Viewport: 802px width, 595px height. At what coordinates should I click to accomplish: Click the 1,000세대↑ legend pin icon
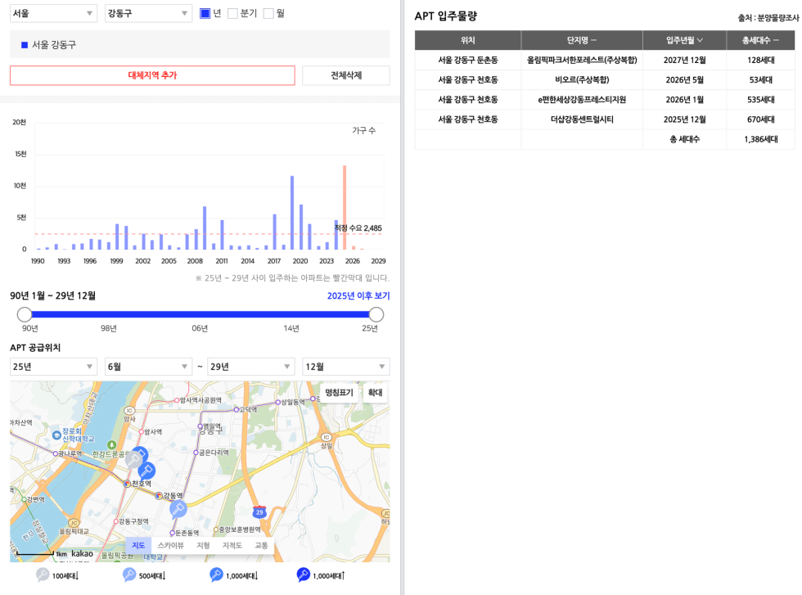(x=304, y=575)
